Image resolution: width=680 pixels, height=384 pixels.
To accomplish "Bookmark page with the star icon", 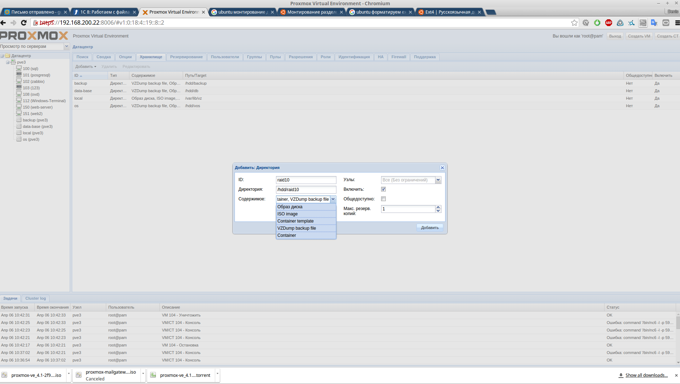I will (x=574, y=23).
